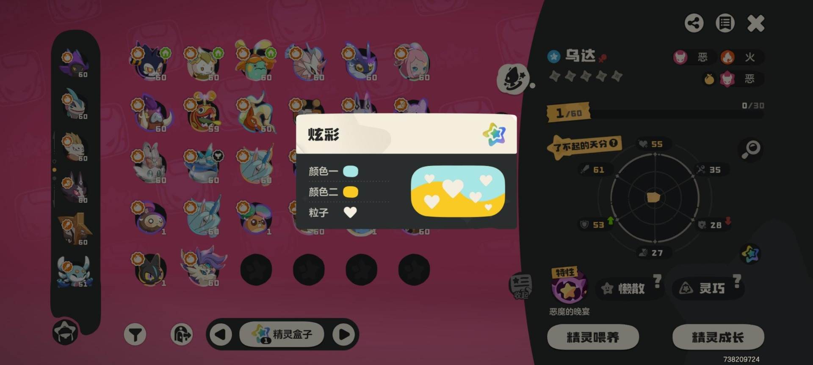Open the 精灵盒子 box selector
813x365 pixels.
(x=282, y=335)
